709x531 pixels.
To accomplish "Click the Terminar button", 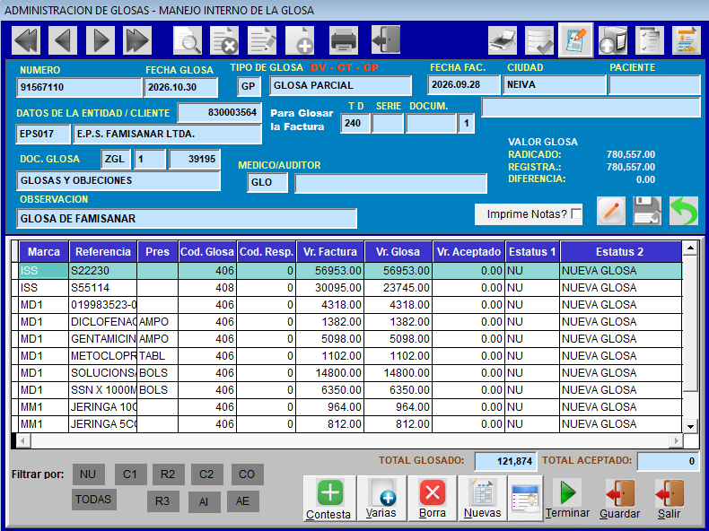I will point(567,499).
